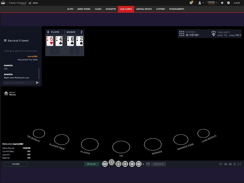Viewport: 244px width, 183px height.
Task: Click the Cashier button
Action: coord(16,164)
